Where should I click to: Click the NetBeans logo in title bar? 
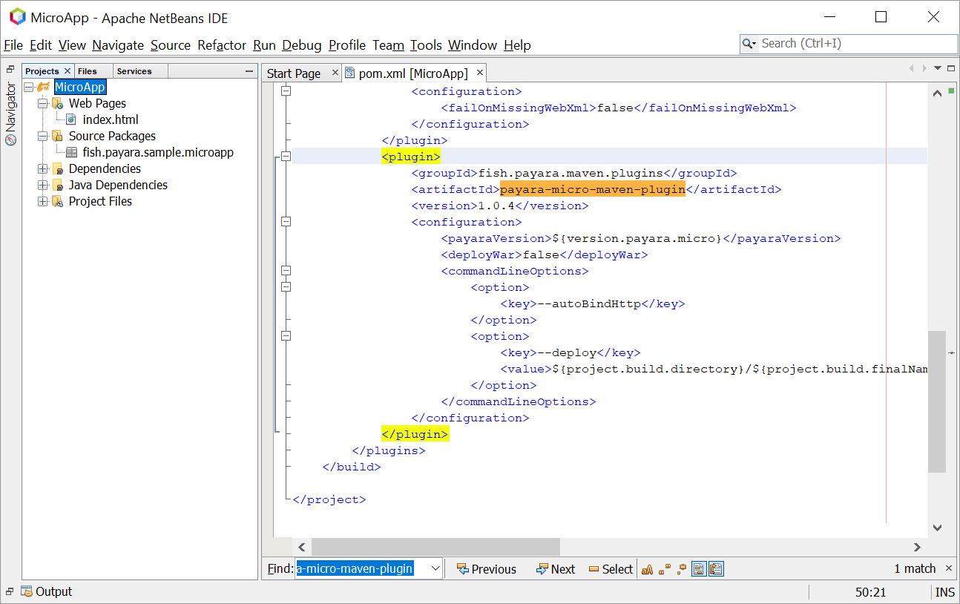coord(17,17)
